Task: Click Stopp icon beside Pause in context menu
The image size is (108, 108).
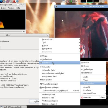Action: [82, 66]
